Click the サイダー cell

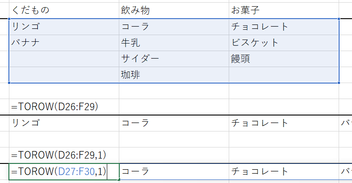click(x=140, y=59)
